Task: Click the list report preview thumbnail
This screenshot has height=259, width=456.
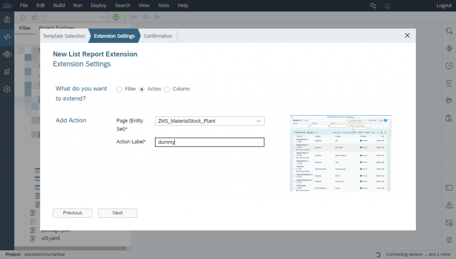Action: (x=341, y=153)
